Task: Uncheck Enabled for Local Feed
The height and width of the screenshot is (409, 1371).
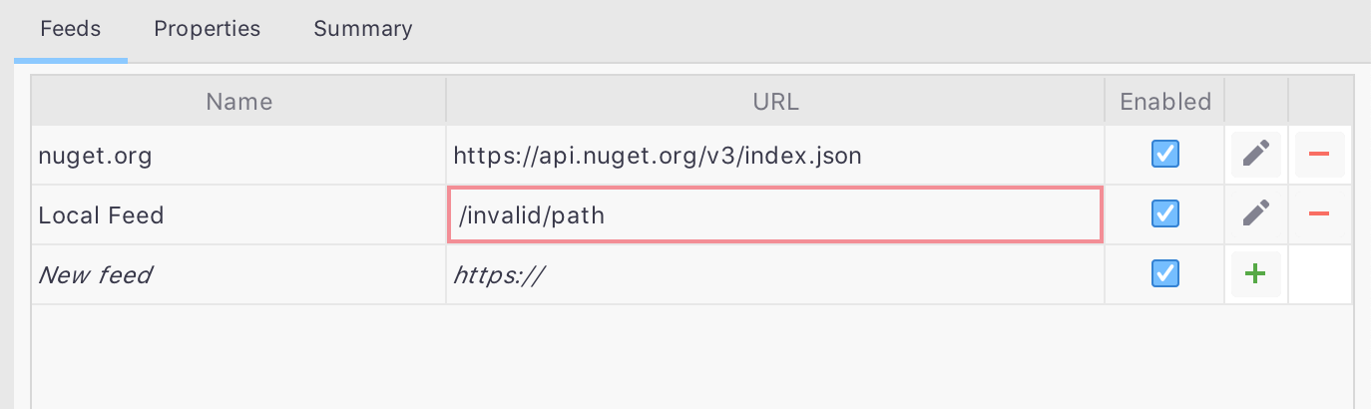Action: click(x=1164, y=213)
